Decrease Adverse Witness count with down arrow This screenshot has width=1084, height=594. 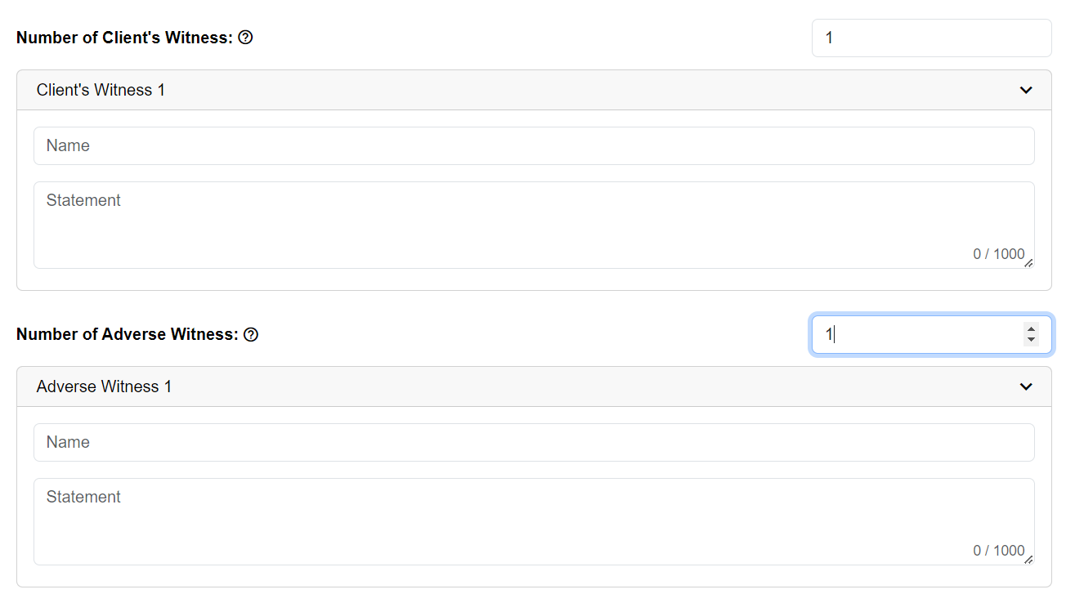click(1031, 340)
